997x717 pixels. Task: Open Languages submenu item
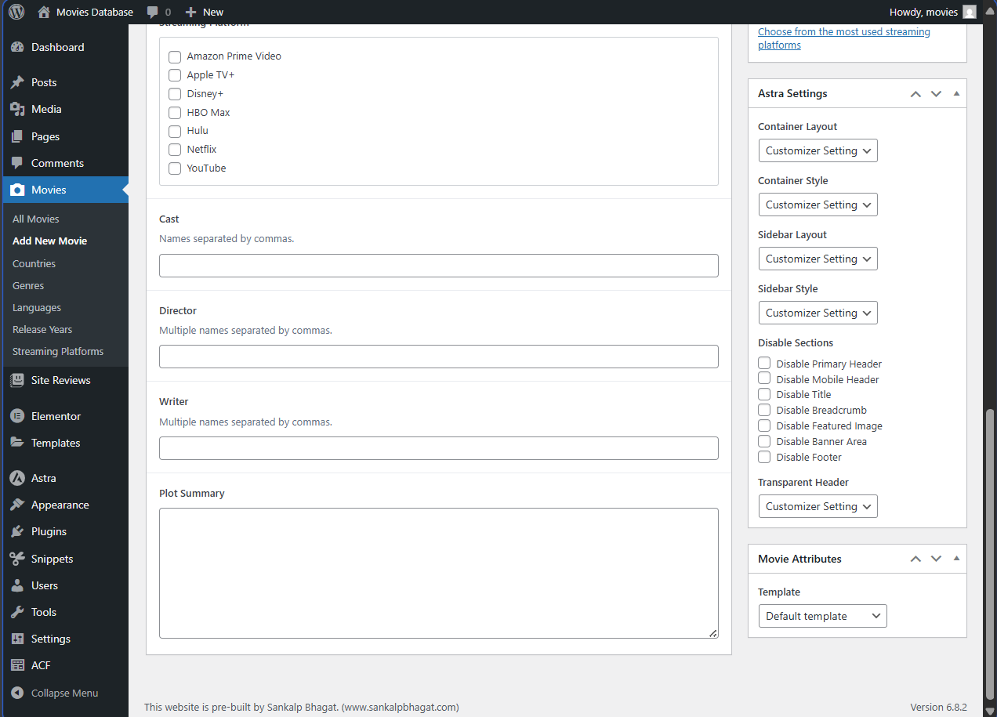(x=37, y=307)
